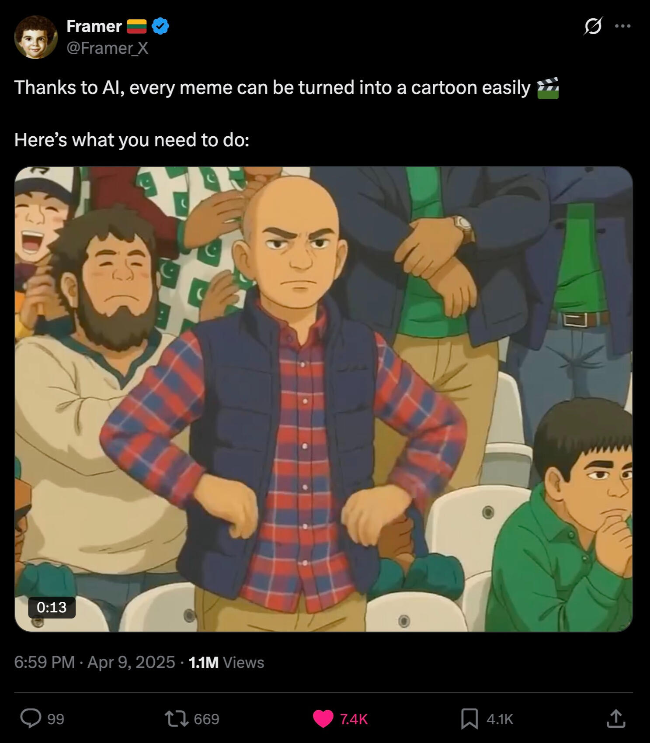The height and width of the screenshot is (743, 650).
Task: Click the 7.4K likes count
Action: [x=354, y=719]
